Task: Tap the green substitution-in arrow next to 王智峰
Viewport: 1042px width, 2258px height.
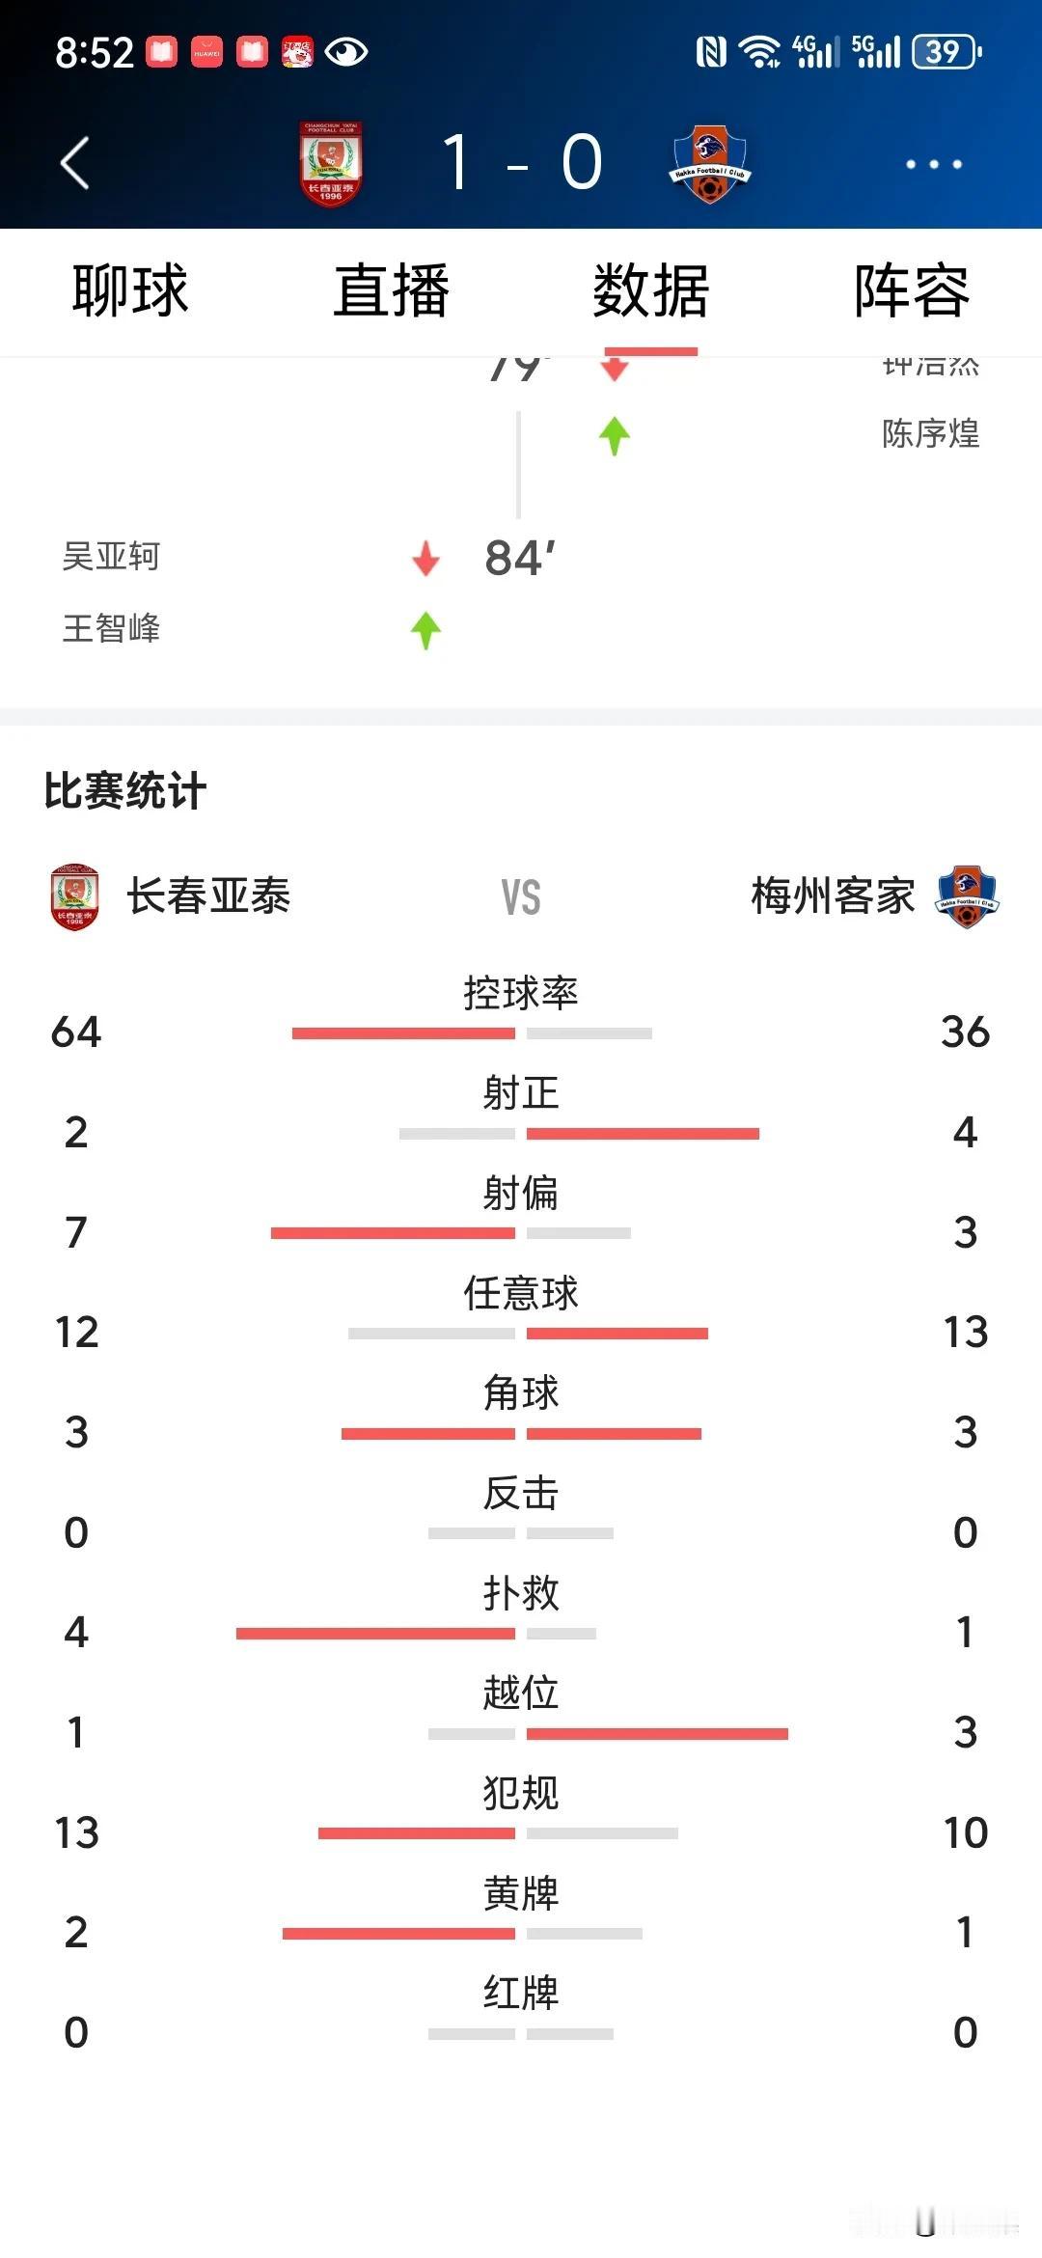Action: 425,630
